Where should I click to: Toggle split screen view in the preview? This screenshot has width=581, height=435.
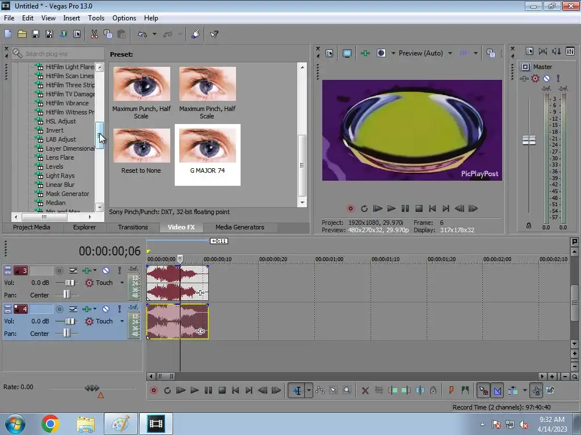[x=381, y=53]
